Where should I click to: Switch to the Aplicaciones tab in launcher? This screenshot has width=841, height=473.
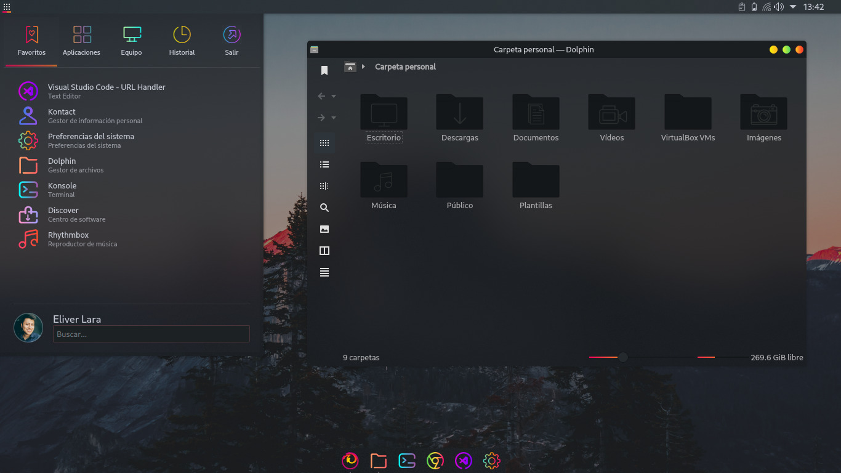point(81,41)
